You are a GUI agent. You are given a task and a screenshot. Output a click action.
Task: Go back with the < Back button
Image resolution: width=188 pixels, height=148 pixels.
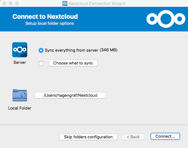[x=133, y=137]
